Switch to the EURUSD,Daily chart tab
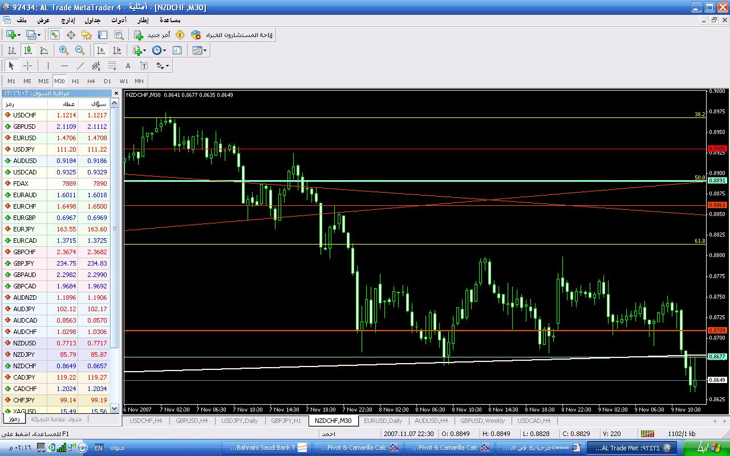The image size is (730, 456). (x=383, y=421)
